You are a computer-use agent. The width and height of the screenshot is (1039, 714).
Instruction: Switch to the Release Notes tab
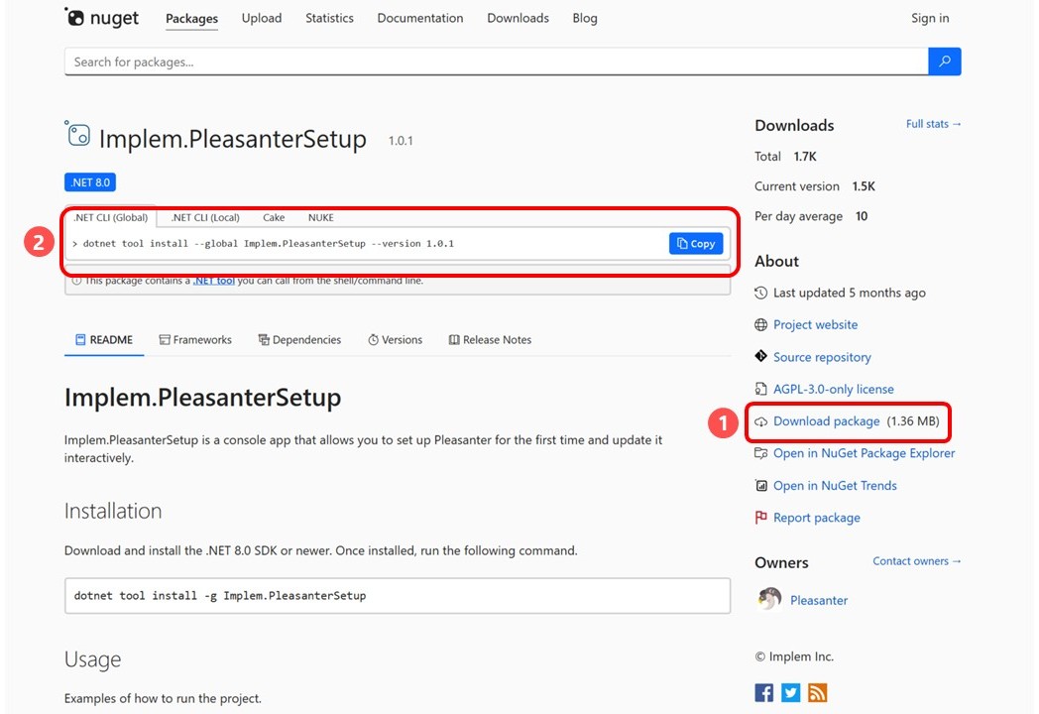tap(491, 340)
